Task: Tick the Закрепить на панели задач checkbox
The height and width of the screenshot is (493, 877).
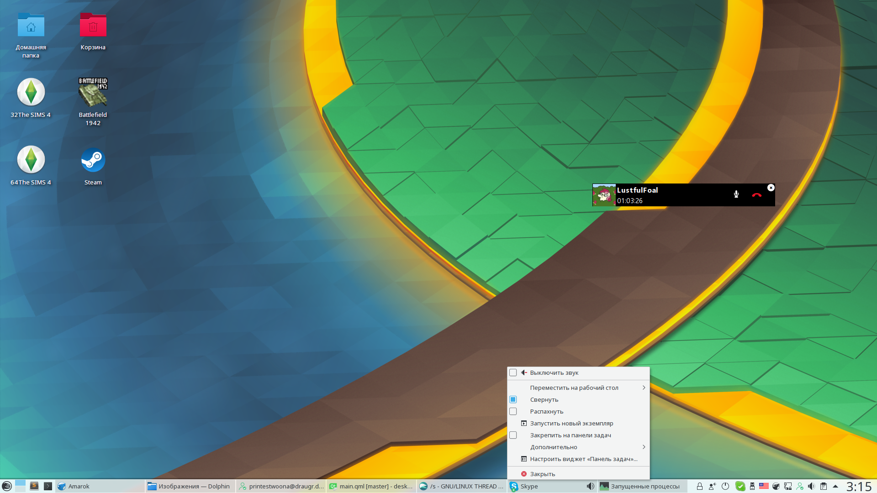Action: 513,435
